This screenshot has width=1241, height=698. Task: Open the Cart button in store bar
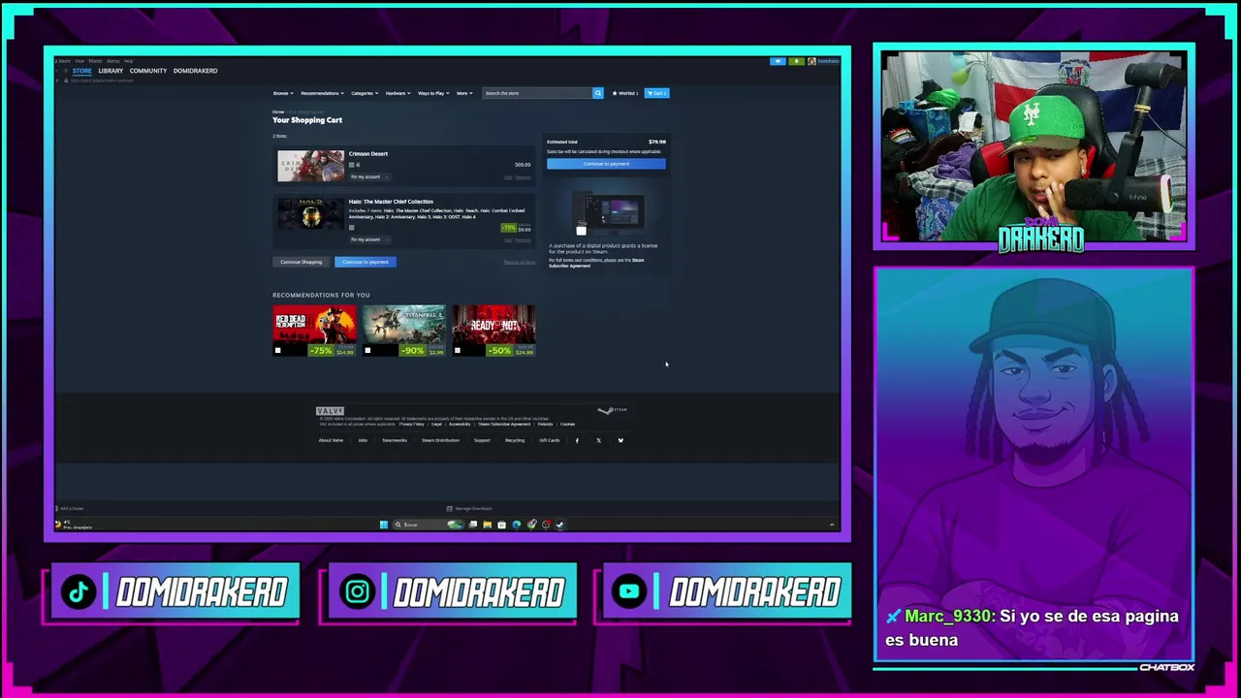pos(657,93)
